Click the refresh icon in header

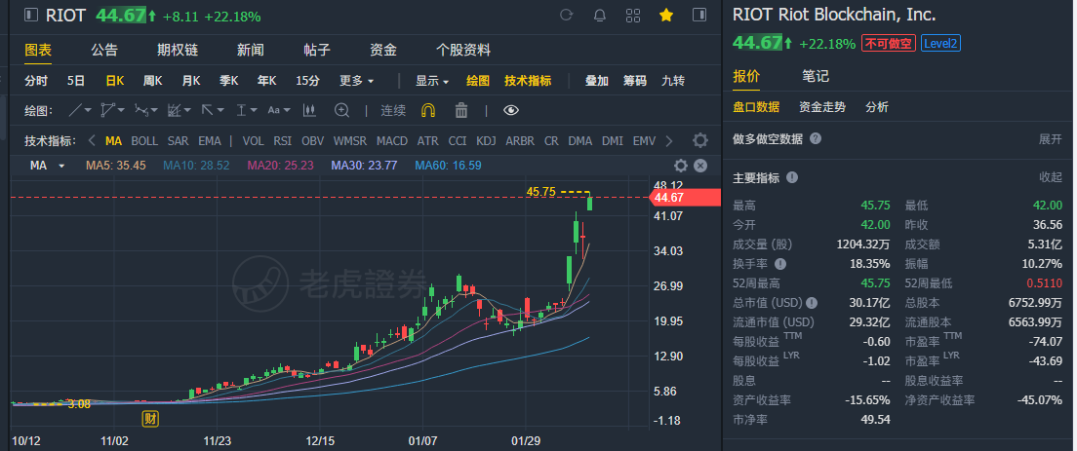[566, 15]
